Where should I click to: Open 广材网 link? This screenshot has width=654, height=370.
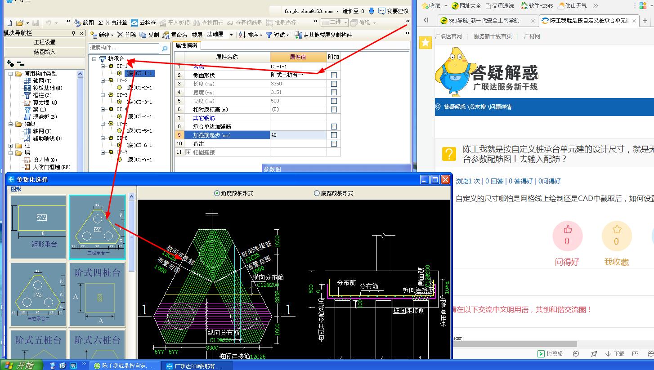(532, 36)
